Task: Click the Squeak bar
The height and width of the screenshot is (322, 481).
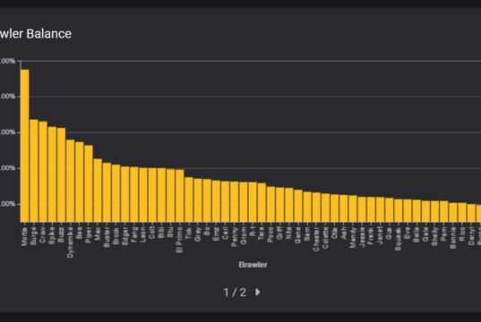Action: pyautogui.click(x=399, y=210)
